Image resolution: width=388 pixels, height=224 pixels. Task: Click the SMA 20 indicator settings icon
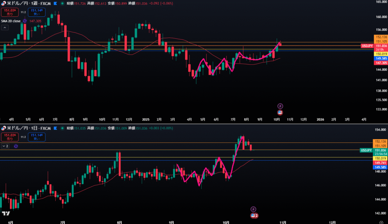[25, 21]
